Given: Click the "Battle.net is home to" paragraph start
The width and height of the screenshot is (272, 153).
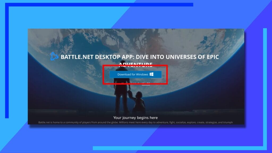Looking at the screenshot, I should [x=53, y=122].
